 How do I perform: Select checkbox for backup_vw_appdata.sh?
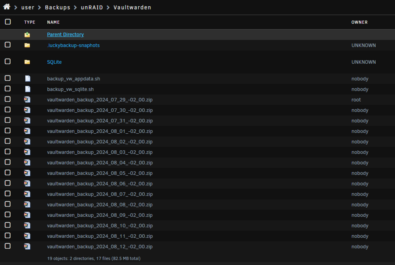pos(8,78)
